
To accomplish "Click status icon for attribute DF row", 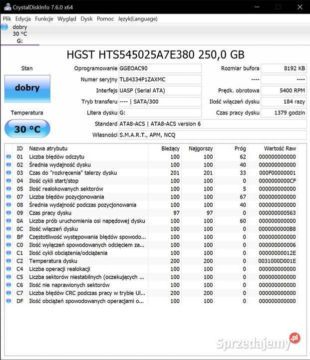I will 8,301.
